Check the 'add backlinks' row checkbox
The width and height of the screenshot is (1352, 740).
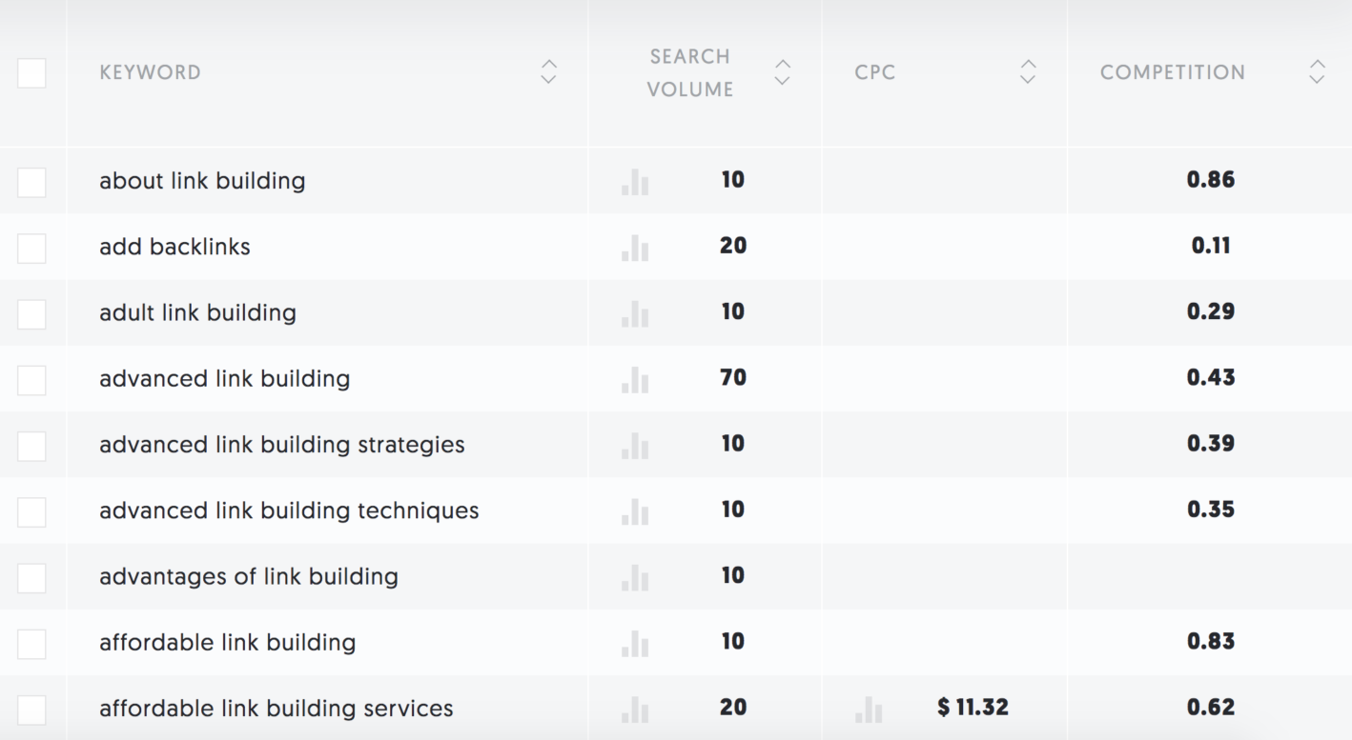pos(31,248)
